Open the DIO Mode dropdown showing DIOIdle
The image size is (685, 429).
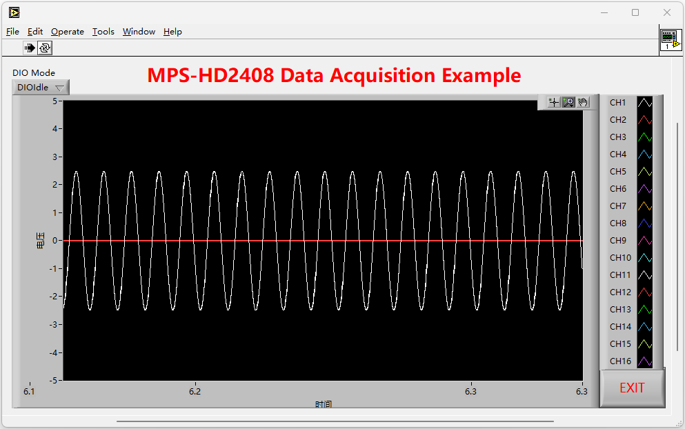[41, 88]
